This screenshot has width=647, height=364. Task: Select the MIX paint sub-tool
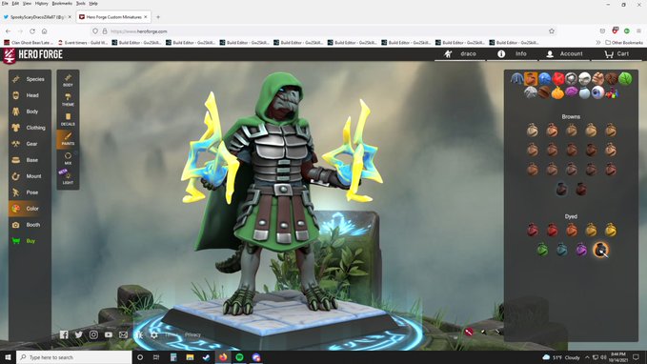pos(68,158)
